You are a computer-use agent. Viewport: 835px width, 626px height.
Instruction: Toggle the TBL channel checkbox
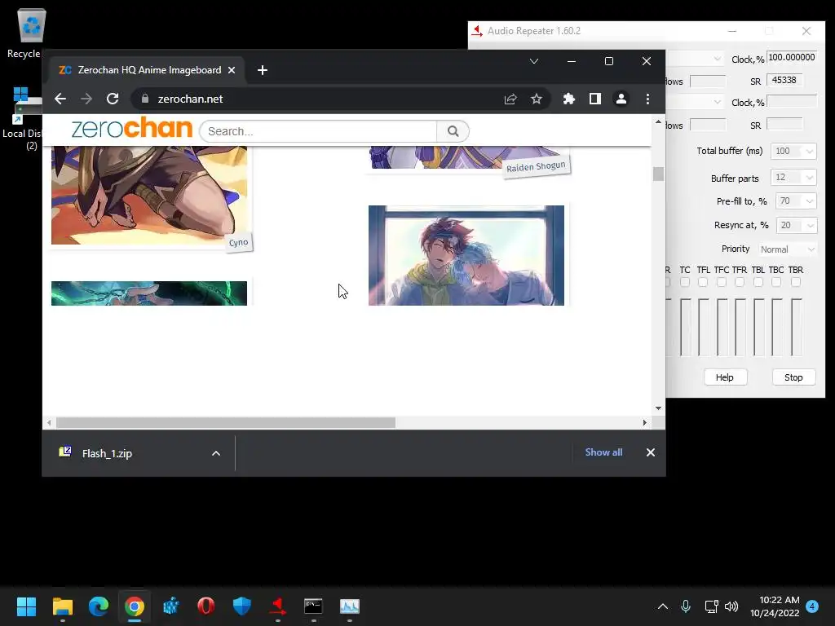pos(758,282)
